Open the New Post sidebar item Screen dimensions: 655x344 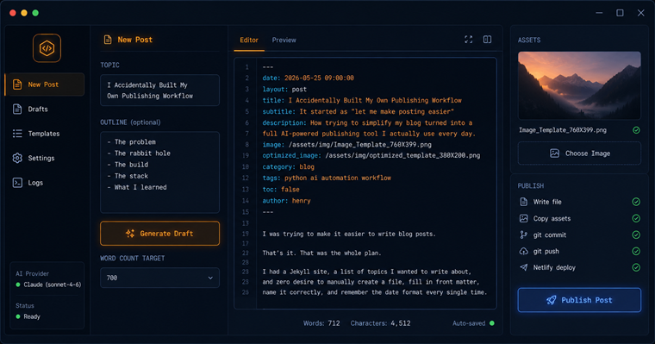click(45, 84)
